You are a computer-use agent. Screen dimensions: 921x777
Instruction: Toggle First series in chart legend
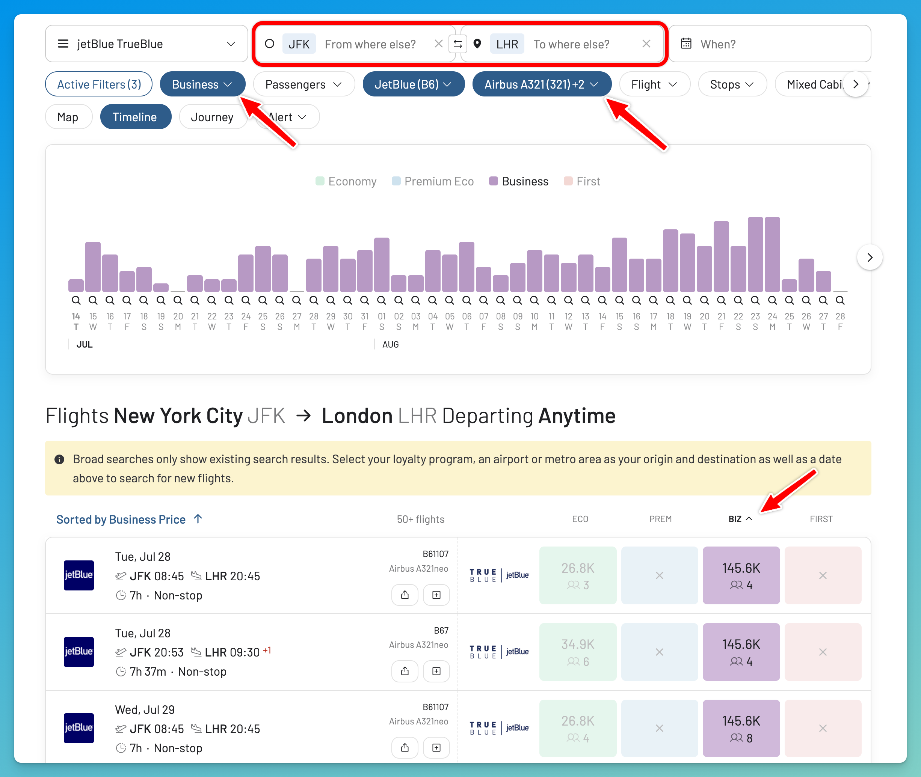[582, 181]
